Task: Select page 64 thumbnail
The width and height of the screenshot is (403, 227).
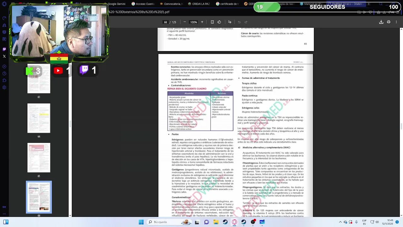Action: [39, 118]
